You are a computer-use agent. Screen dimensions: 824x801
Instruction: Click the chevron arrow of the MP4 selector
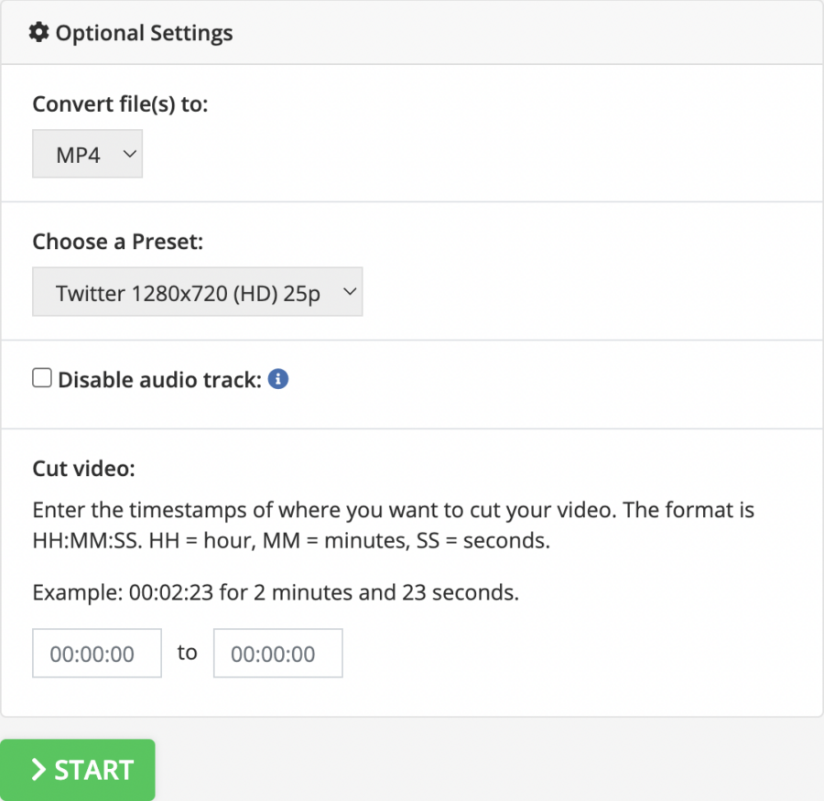pos(128,155)
